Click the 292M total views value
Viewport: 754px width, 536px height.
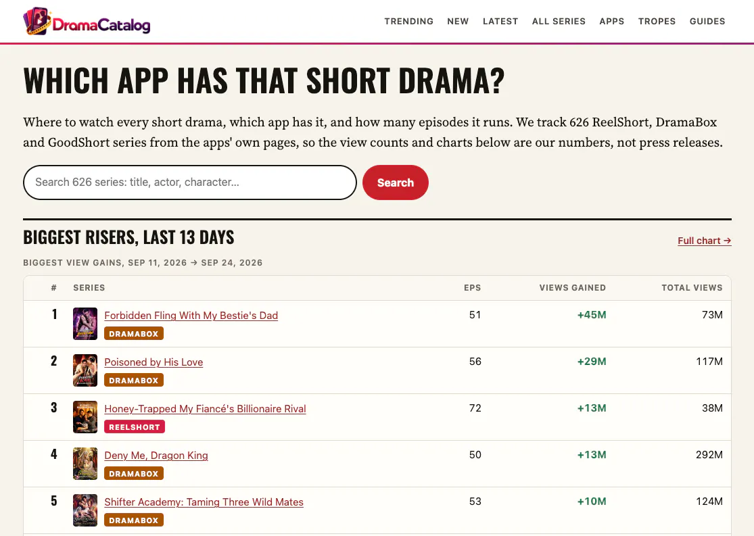tap(709, 455)
